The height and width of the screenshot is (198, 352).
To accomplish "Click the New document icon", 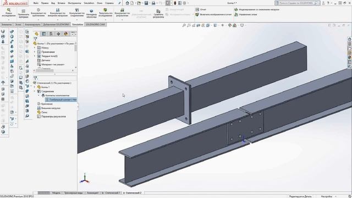I will 132,3.
